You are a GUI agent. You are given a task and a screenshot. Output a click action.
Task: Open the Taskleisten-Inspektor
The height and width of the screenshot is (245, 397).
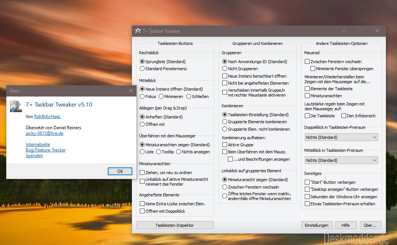(x=175, y=225)
